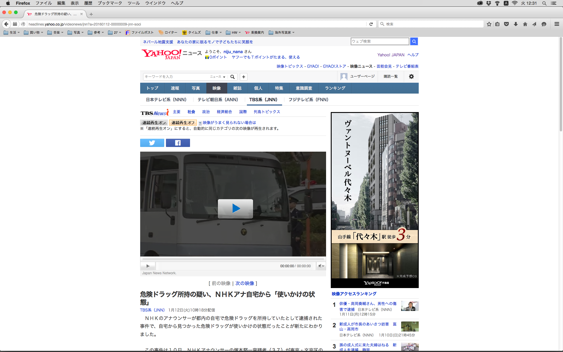
Task: Share the video on Twitter
Action: [x=152, y=143]
